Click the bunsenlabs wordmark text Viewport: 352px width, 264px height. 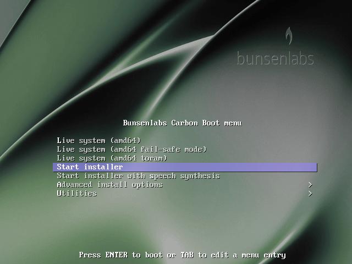275,58
